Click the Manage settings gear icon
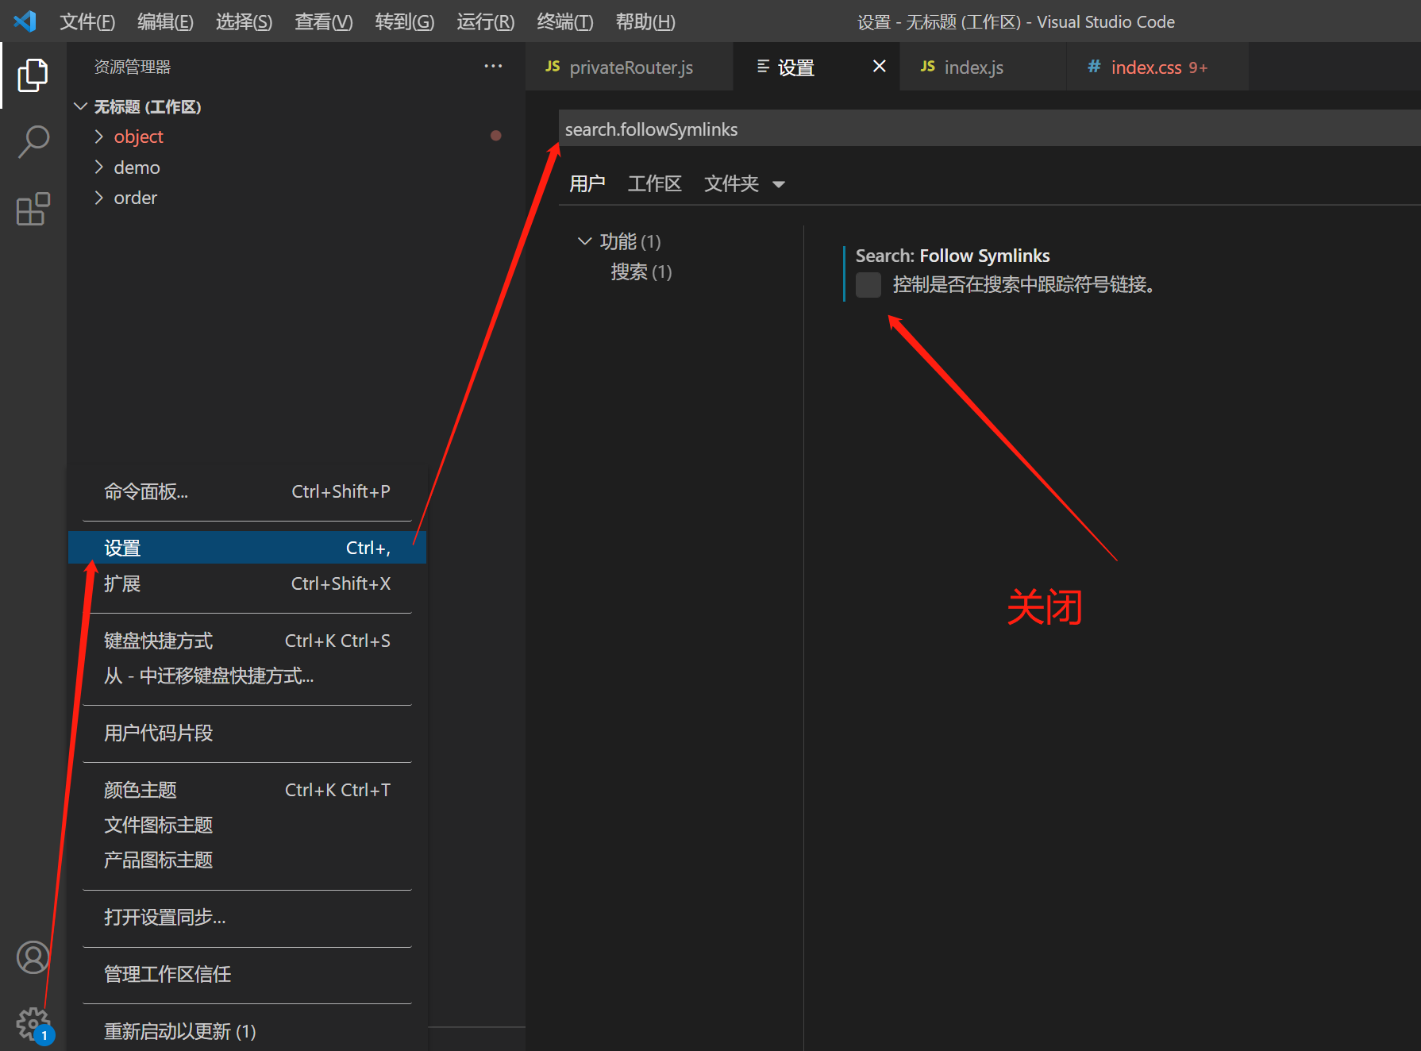1421x1051 pixels. coord(32,1023)
